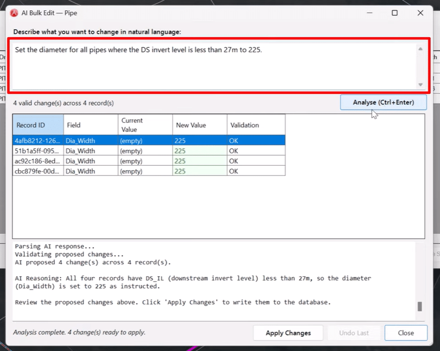The height and width of the screenshot is (351, 440).
Task: Select record row 51b1a5ff-095...
Action: click(149, 151)
